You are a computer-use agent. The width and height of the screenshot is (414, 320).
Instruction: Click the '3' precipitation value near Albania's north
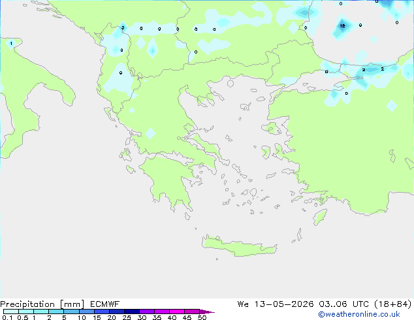pyautogui.click(x=123, y=27)
